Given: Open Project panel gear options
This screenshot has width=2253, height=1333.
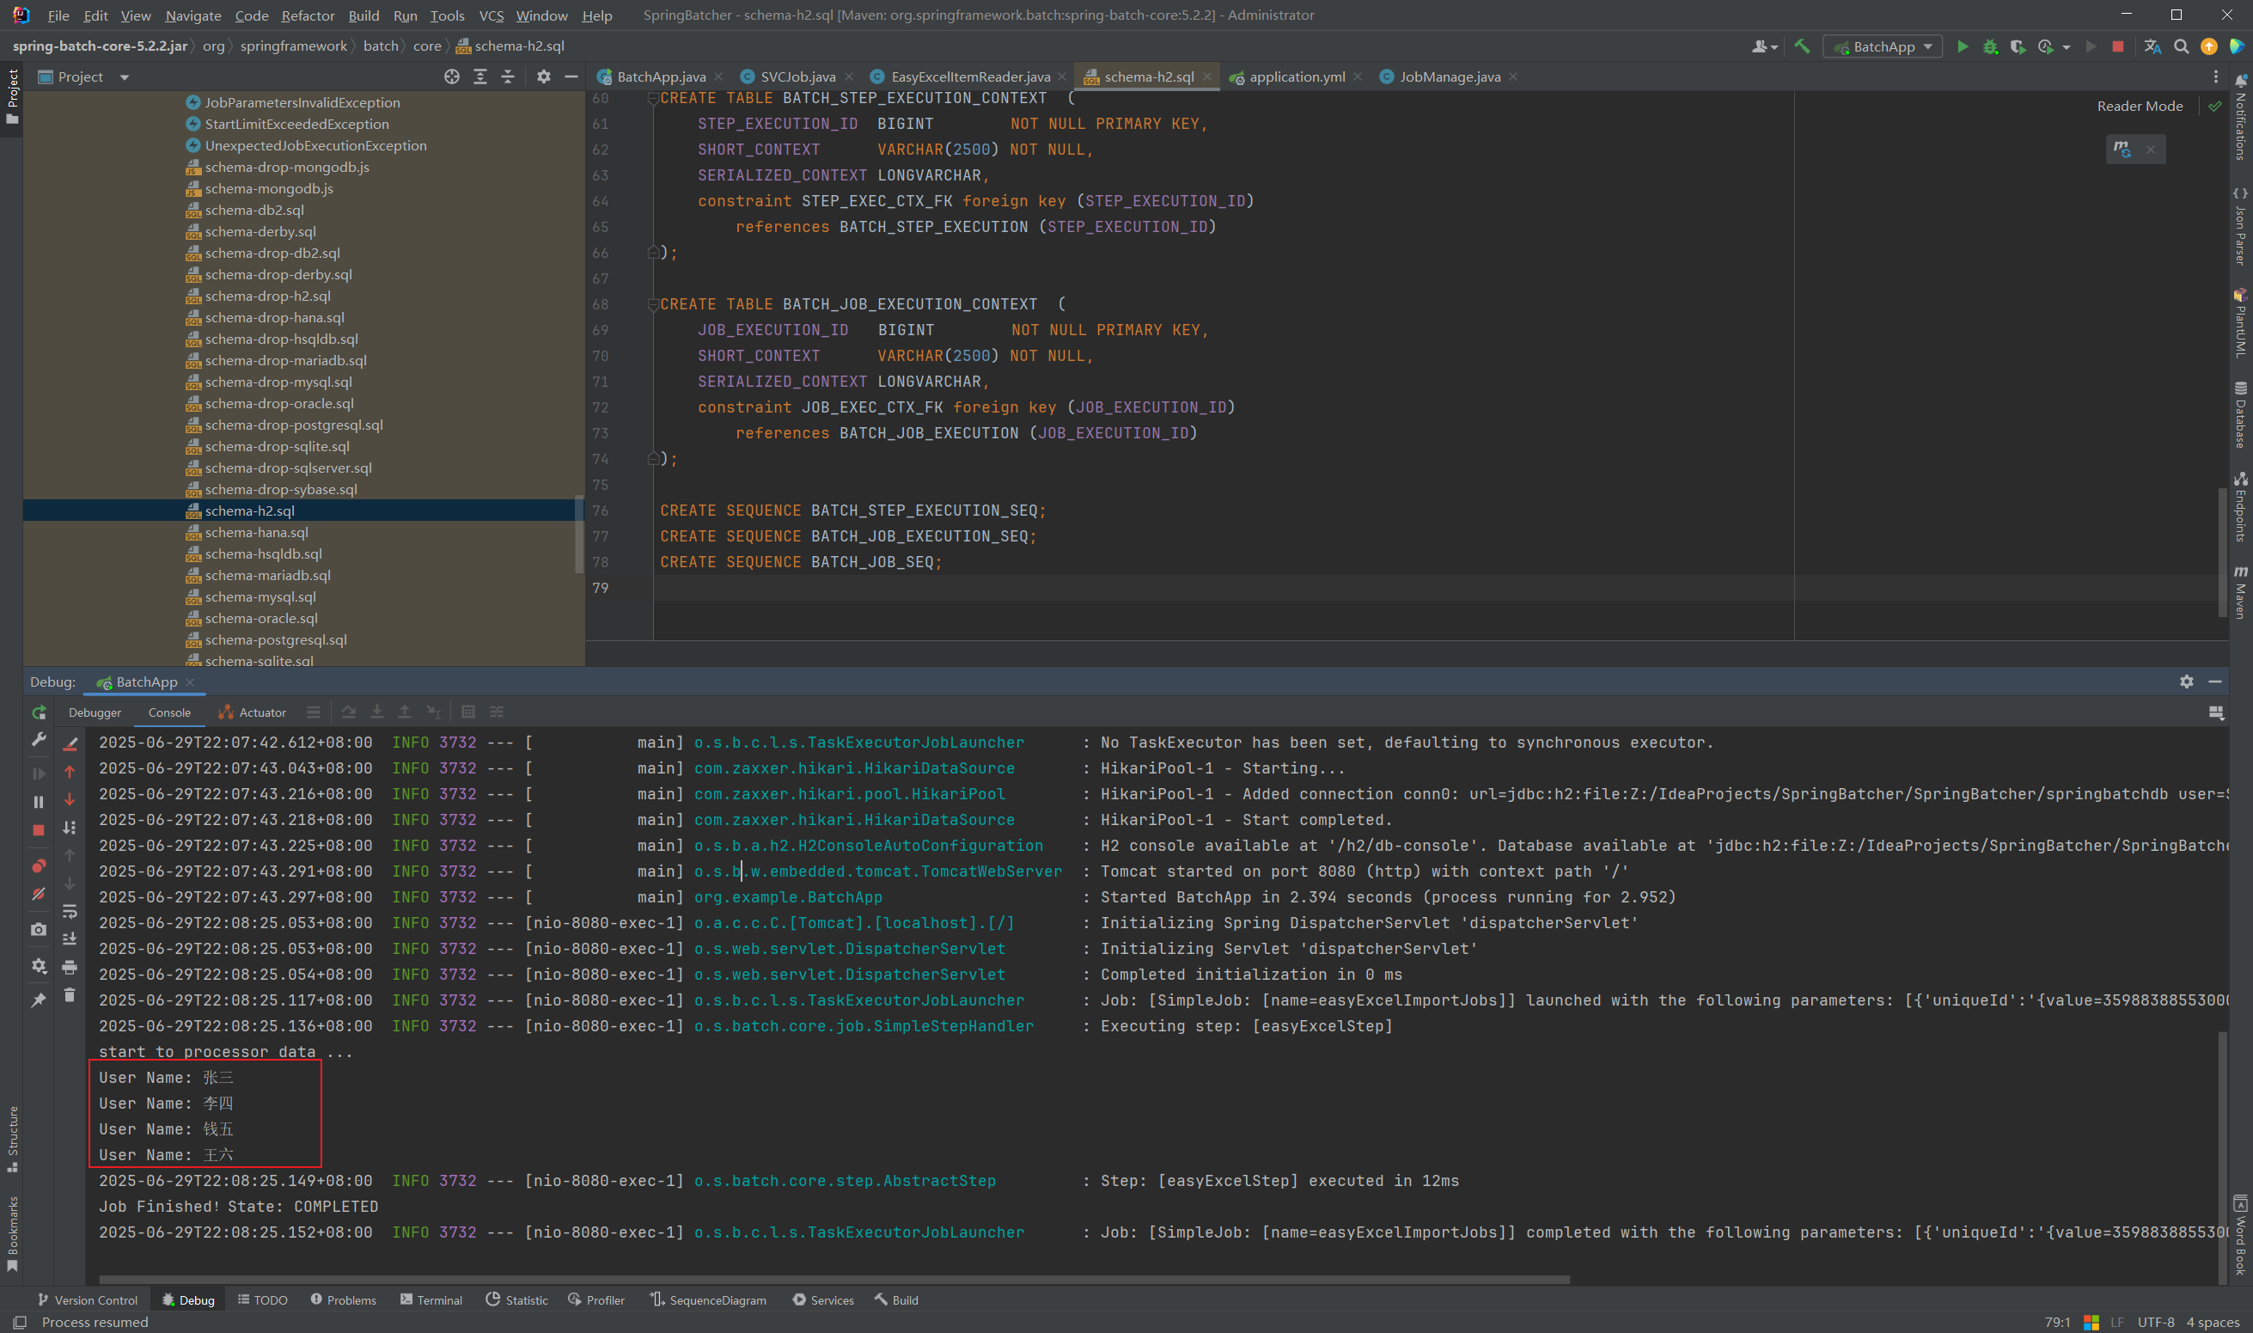Looking at the screenshot, I should [543, 77].
